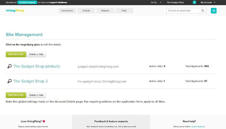The image size is (226, 129).
Task: Click gadget-shop1.hiringthing.com URL text
Action: pyautogui.click(x=98, y=66)
